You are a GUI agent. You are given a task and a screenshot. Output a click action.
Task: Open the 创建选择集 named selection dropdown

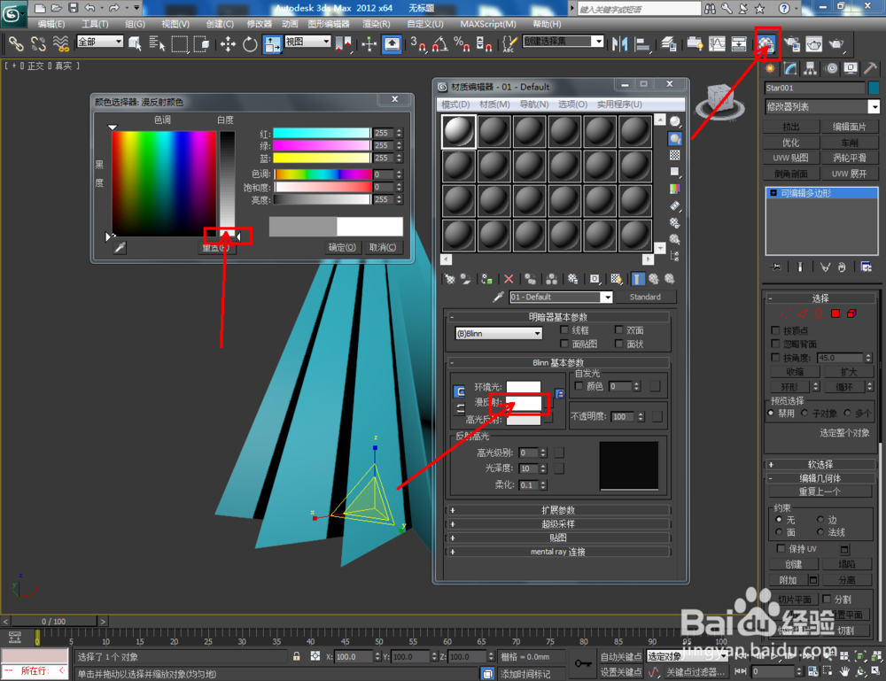pyautogui.click(x=563, y=42)
